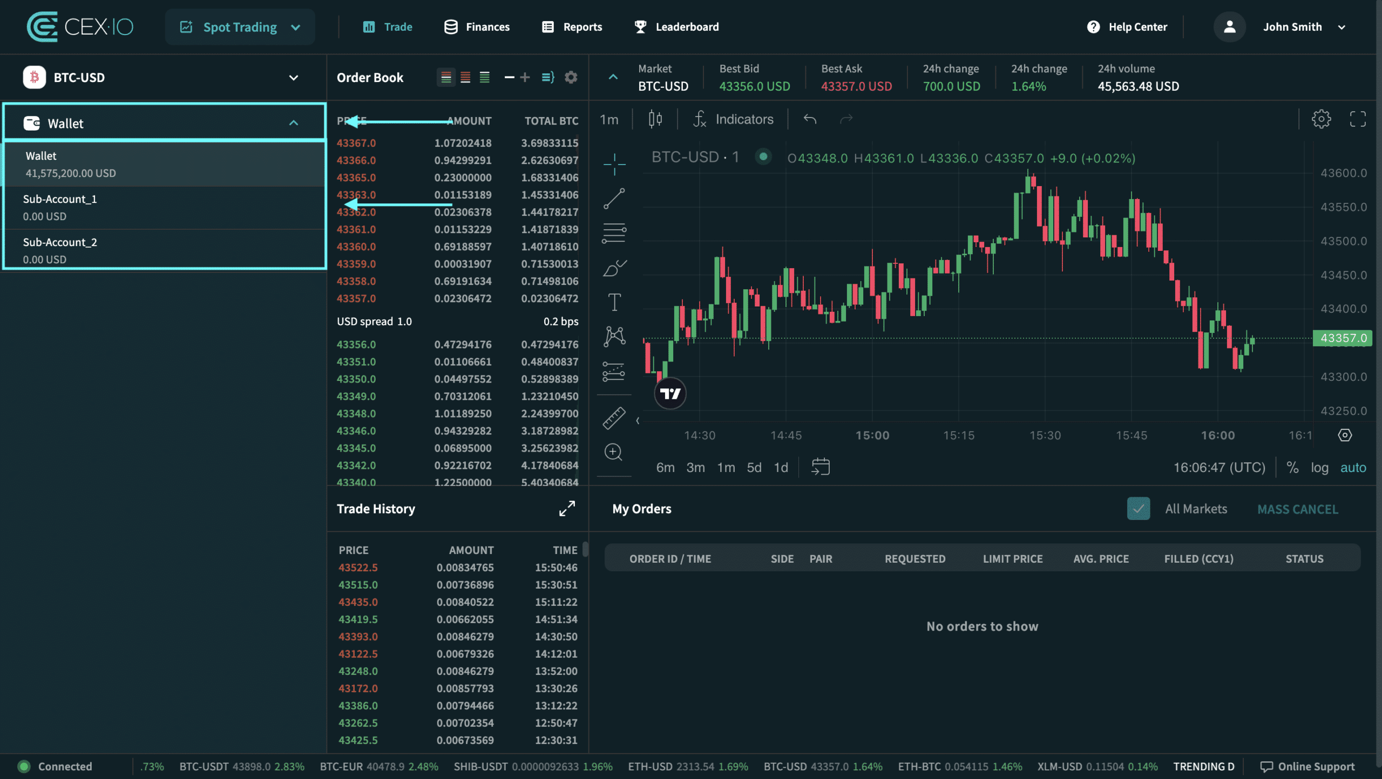The height and width of the screenshot is (779, 1382).
Task: Collapse the drawing toolbar arrow
Action: click(638, 420)
